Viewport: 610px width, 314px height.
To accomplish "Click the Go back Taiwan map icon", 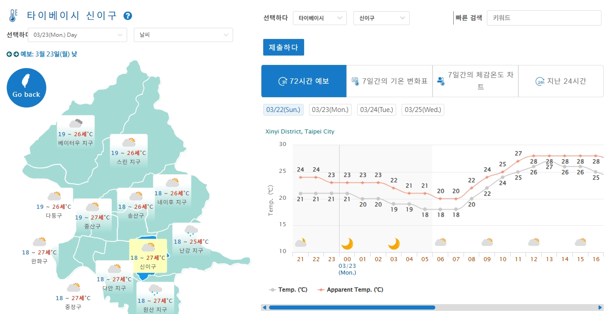I will click(x=26, y=87).
